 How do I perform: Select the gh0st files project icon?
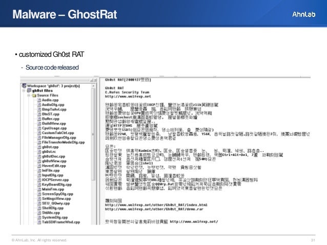tap(29, 91)
